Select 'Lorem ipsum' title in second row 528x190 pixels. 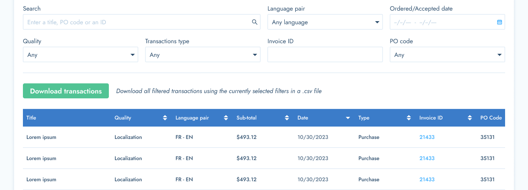(x=41, y=158)
